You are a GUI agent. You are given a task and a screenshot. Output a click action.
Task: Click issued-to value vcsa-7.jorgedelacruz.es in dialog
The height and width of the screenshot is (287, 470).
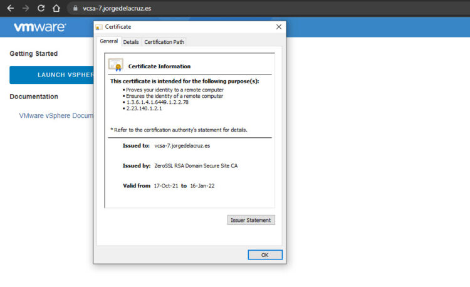click(x=182, y=146)
